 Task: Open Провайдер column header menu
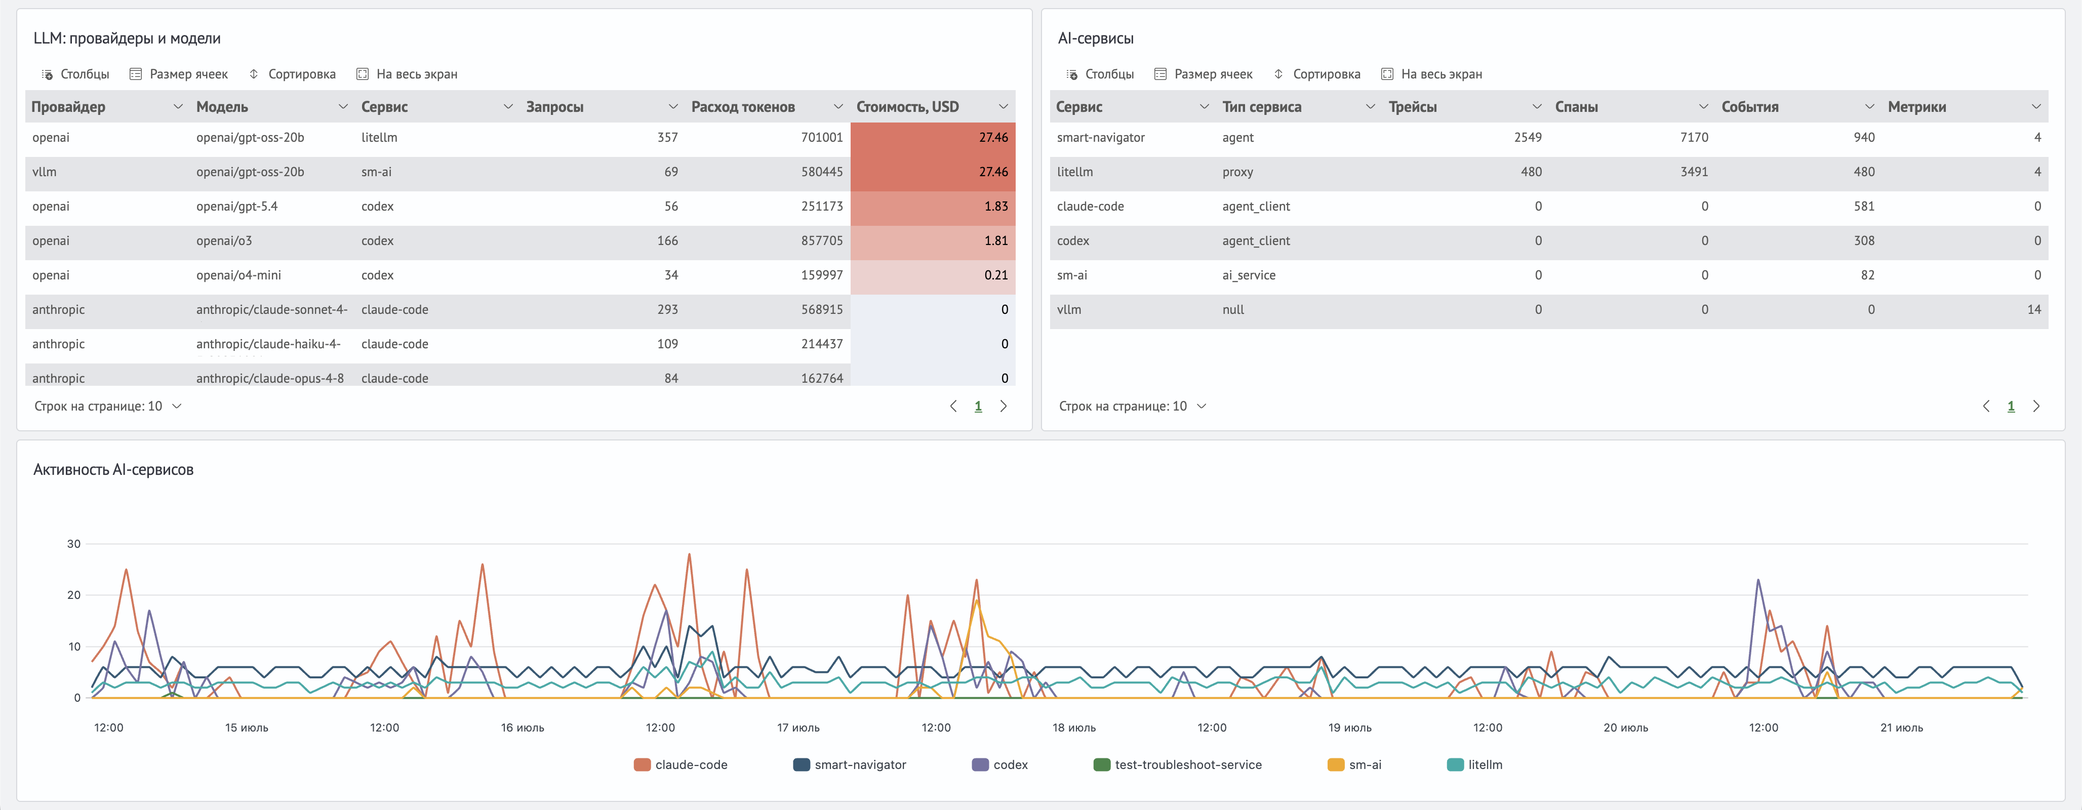click(178, 107)
